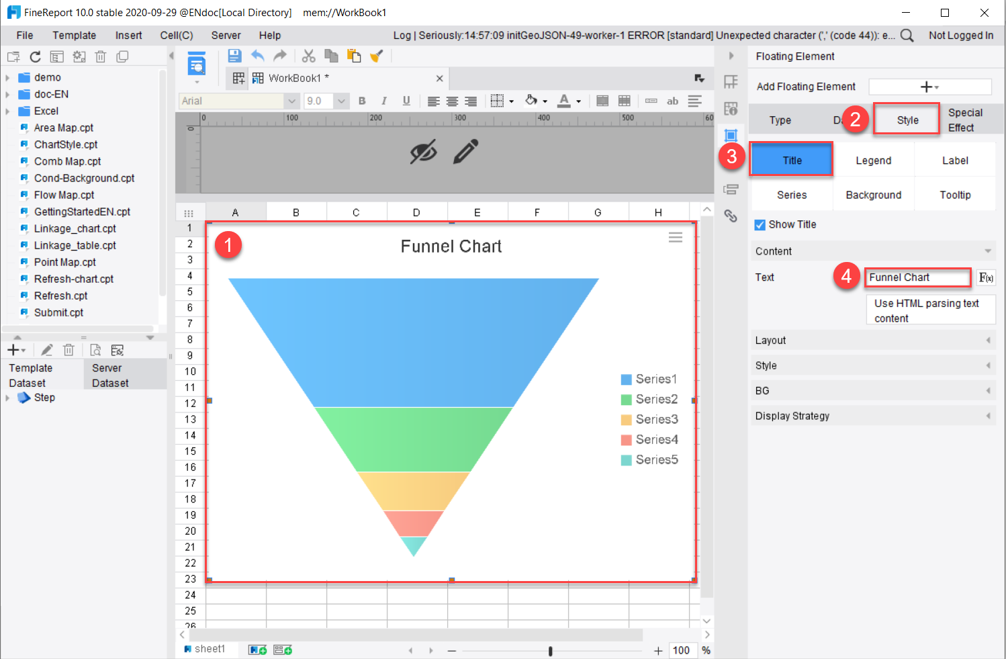Select the Cut icon in the toolbar
Image resolution: width=1006 pixels, height=659 pixels.
pyautogui.click(x=308, y=56)
